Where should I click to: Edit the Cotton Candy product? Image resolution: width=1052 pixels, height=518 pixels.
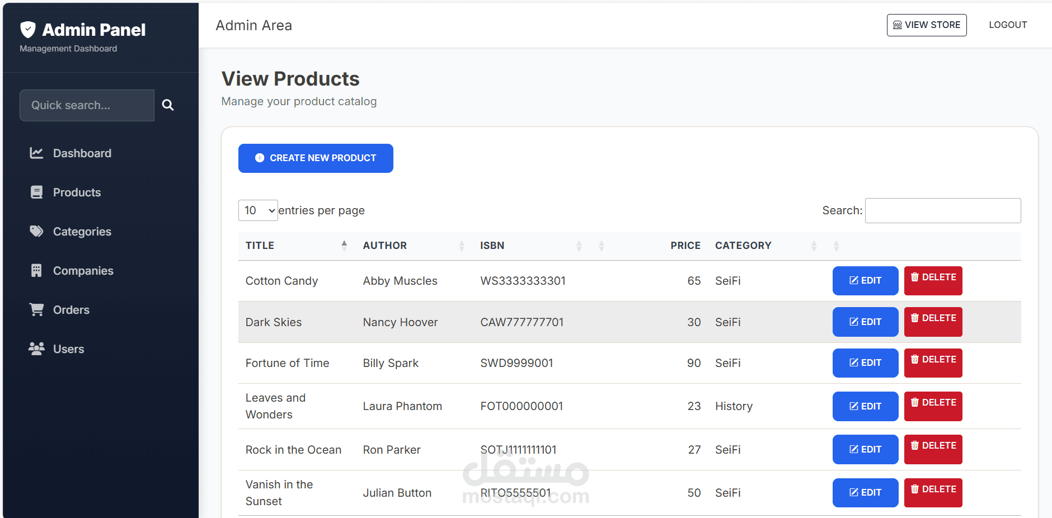tap(865, 281)
